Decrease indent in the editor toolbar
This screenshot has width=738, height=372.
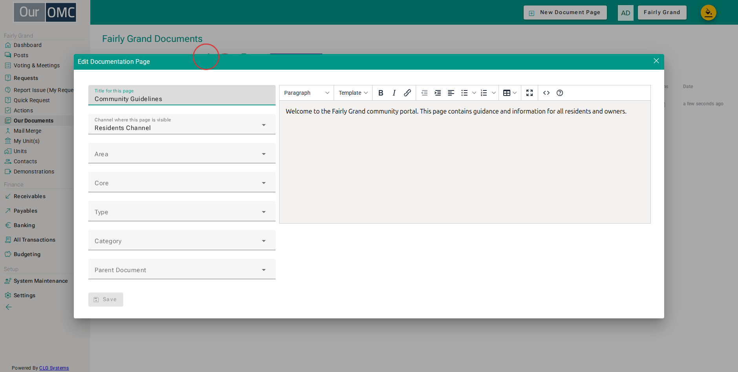tap(424, 93)
